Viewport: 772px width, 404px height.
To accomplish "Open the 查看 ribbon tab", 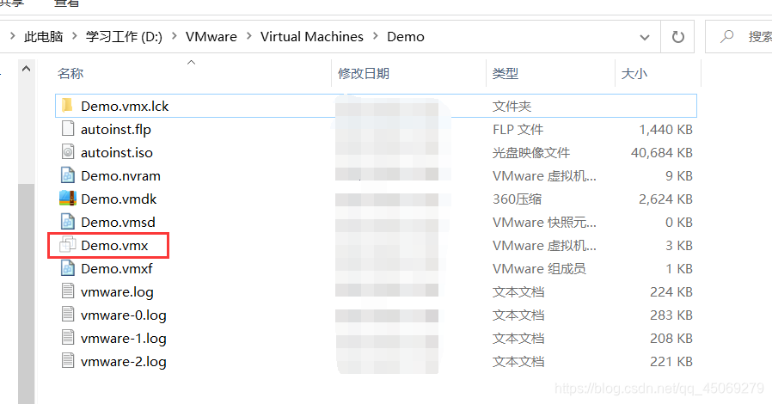I will (x=66, y=3).
